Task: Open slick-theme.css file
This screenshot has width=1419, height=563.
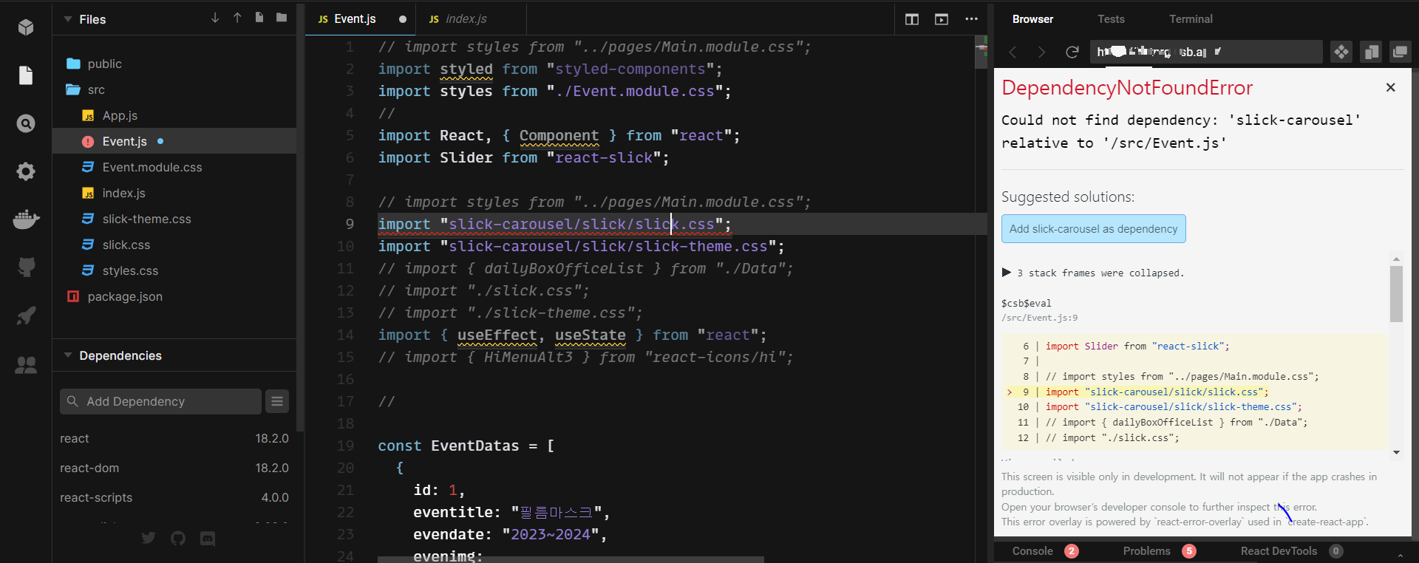Action: [x=146, y=219]
